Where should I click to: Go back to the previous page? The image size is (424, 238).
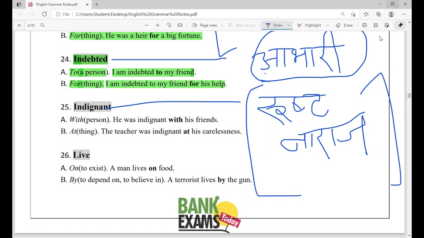click(20, 14)
